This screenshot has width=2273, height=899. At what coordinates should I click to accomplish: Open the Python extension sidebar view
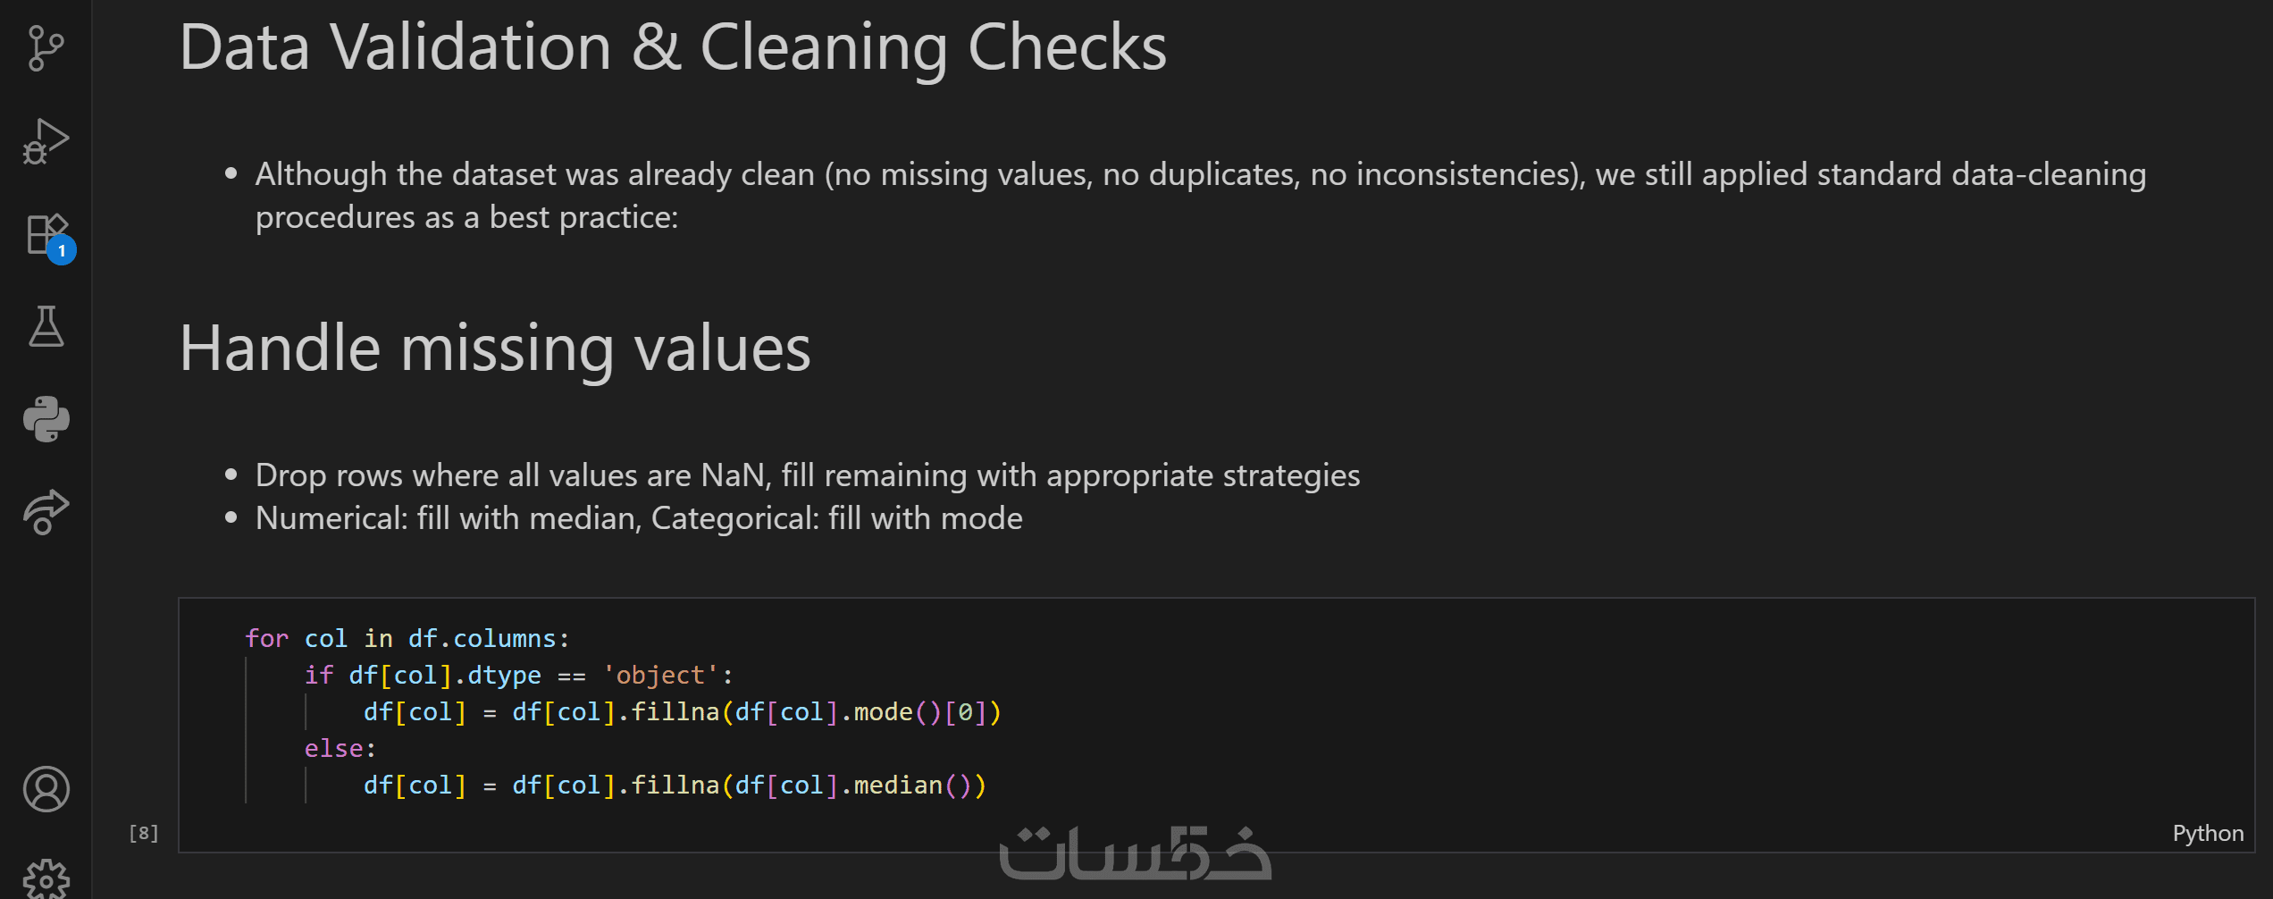pyautogui.click(x=46, y=419)
